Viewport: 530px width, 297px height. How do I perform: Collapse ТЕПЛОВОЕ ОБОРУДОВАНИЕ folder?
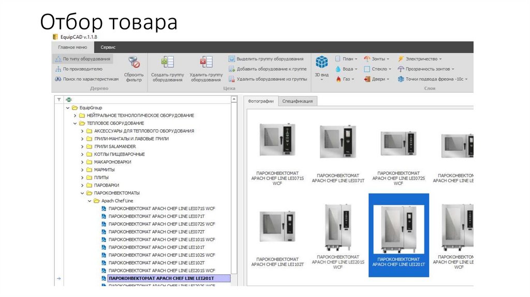[75, 123]
